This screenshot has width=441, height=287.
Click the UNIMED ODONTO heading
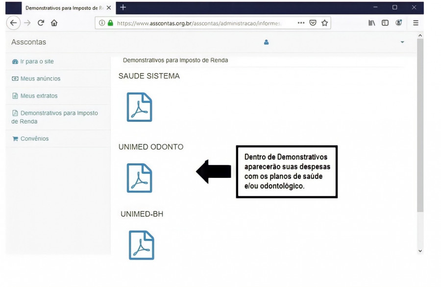pyautogui.click(x=151, y=147)
